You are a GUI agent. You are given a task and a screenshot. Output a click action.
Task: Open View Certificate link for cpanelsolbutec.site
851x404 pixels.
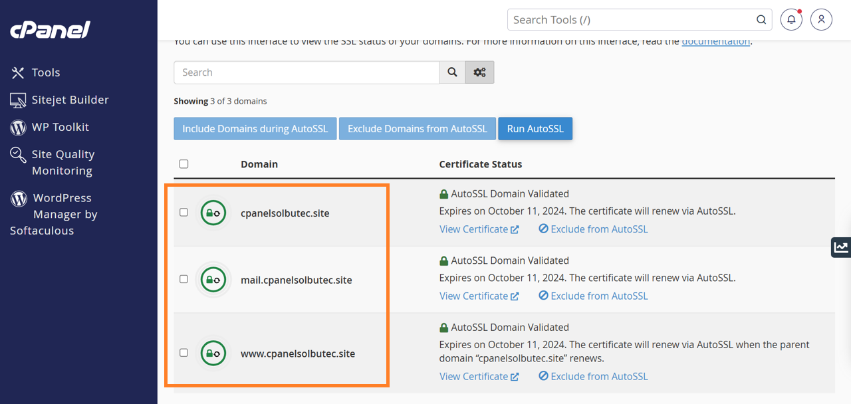[479, 229]
